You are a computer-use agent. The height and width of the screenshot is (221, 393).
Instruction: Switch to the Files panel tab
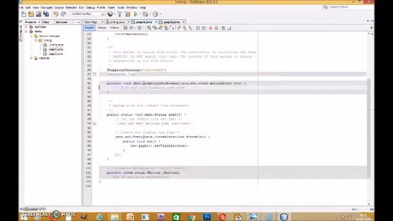(46, 22)
